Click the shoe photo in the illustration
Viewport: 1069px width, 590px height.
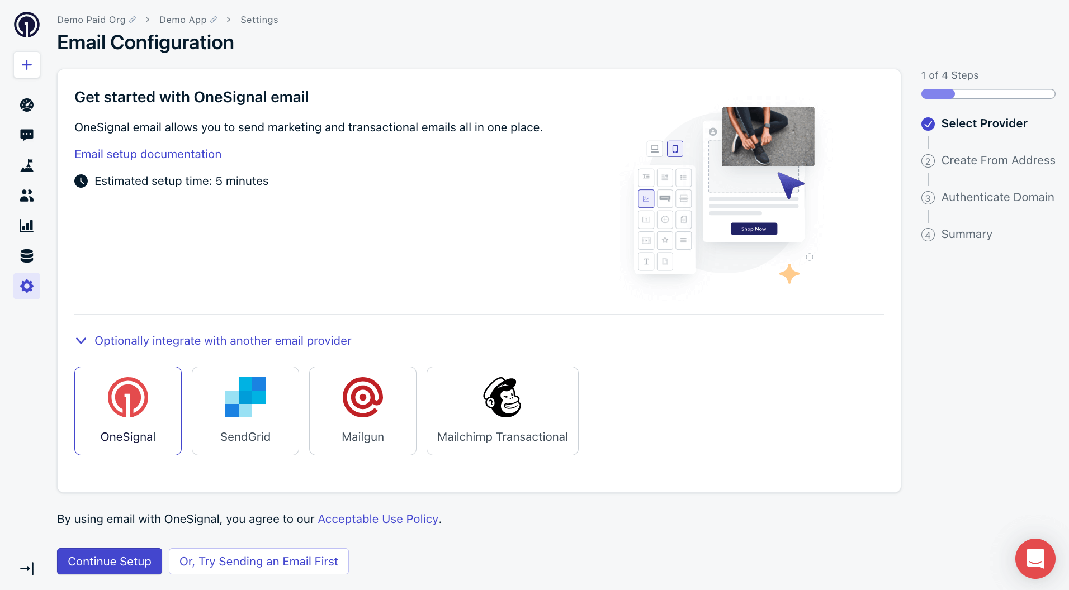point(768,136)
